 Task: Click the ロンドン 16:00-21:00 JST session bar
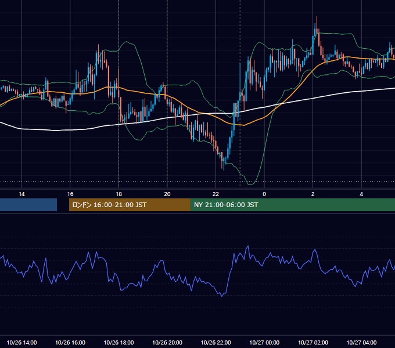pyautogui.click(x=130, y=205)
